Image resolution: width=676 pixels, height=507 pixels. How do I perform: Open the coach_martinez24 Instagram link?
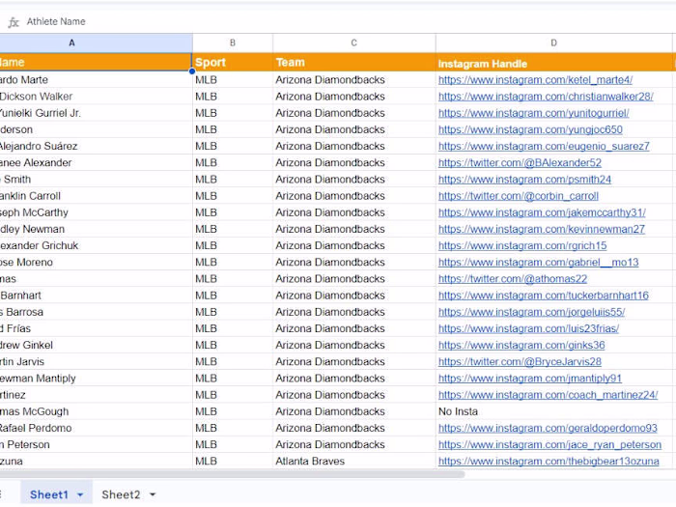click(548, 395)
